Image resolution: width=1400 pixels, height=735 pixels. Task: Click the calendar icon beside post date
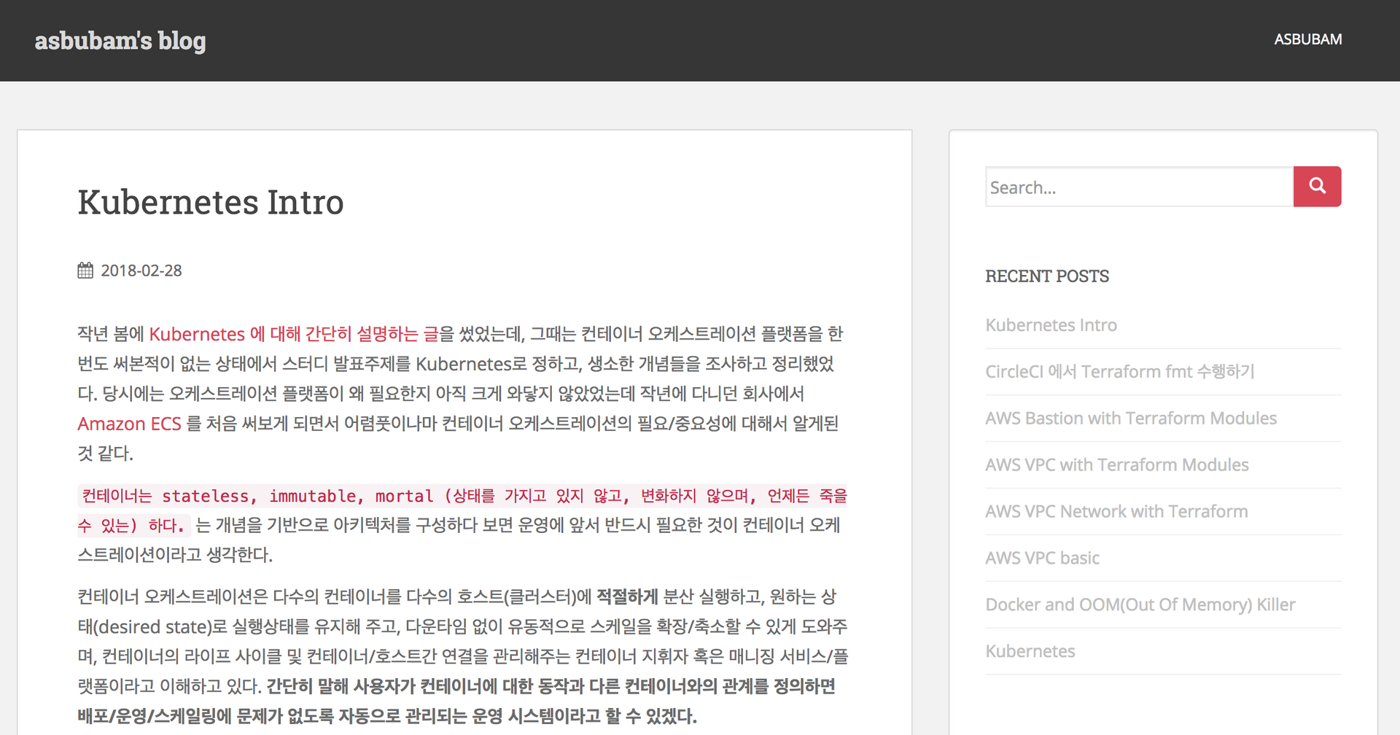[x=85, y=271]
